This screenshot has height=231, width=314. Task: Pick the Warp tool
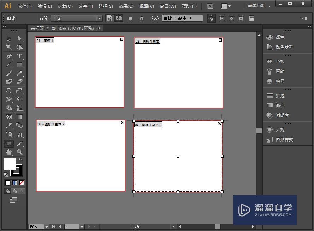(x=9, y=99)
